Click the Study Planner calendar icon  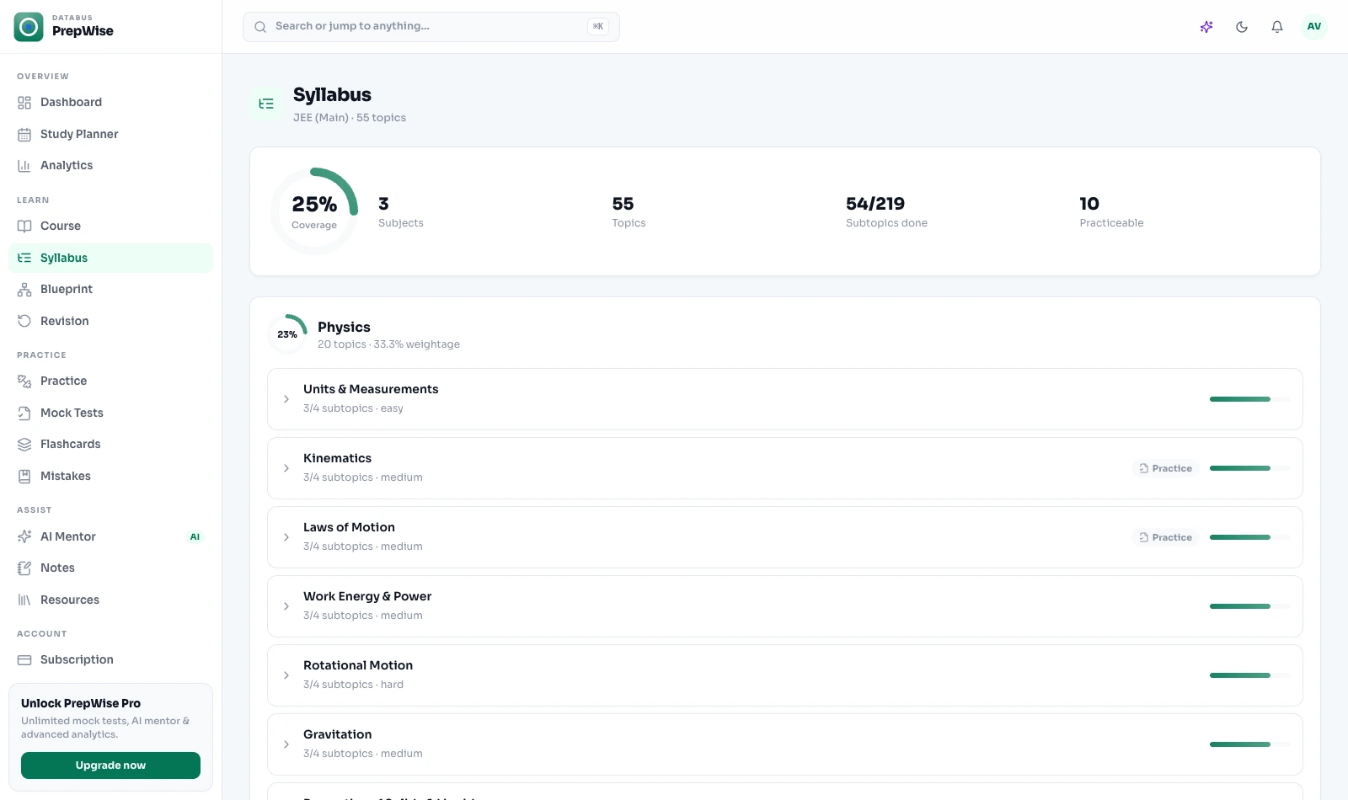pyautogui.click(x=24, y=135)
